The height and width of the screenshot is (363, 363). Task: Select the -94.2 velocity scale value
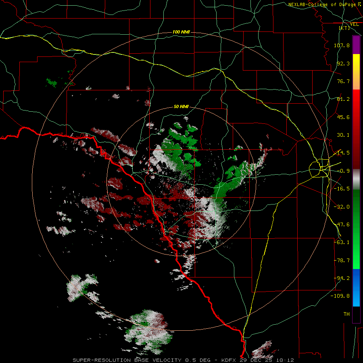(x=342, y=278)
